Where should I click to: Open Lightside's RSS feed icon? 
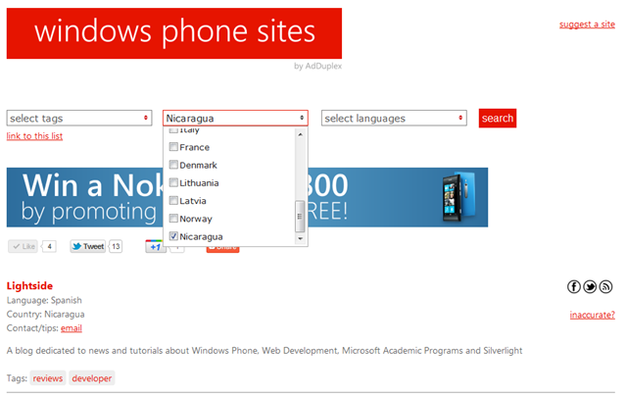(605, 286)
